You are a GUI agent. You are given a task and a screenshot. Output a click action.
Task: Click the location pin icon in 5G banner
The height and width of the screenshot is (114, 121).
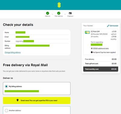click(18, 100)
